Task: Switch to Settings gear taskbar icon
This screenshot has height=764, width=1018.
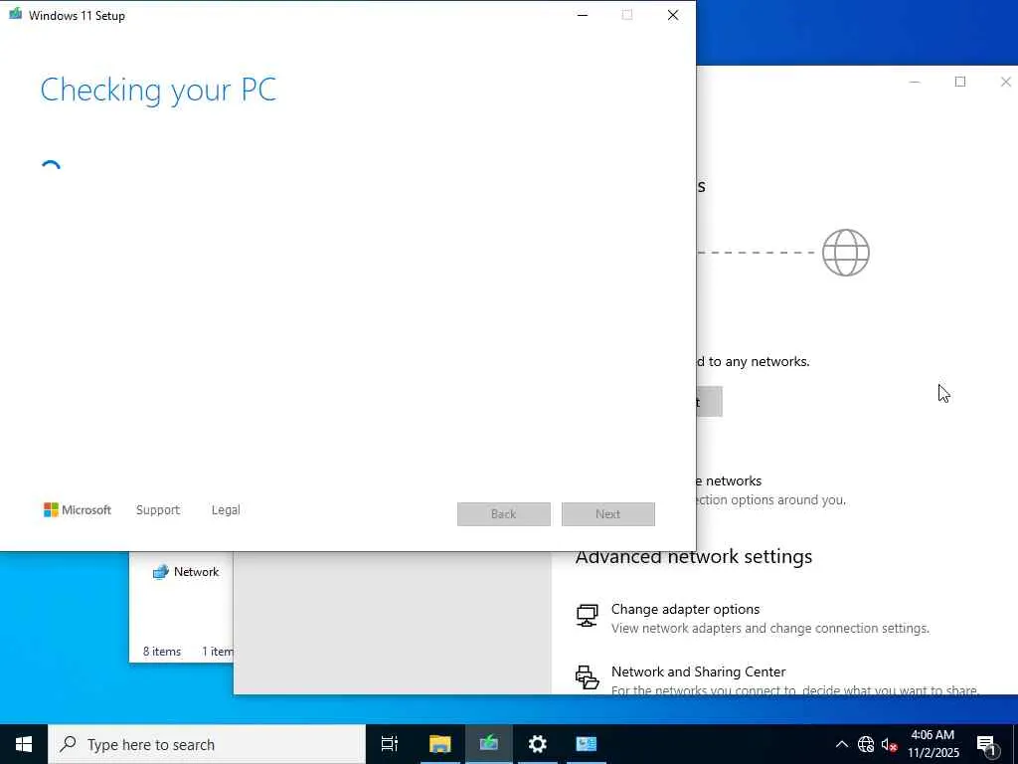Action: [x=538, y=744]
